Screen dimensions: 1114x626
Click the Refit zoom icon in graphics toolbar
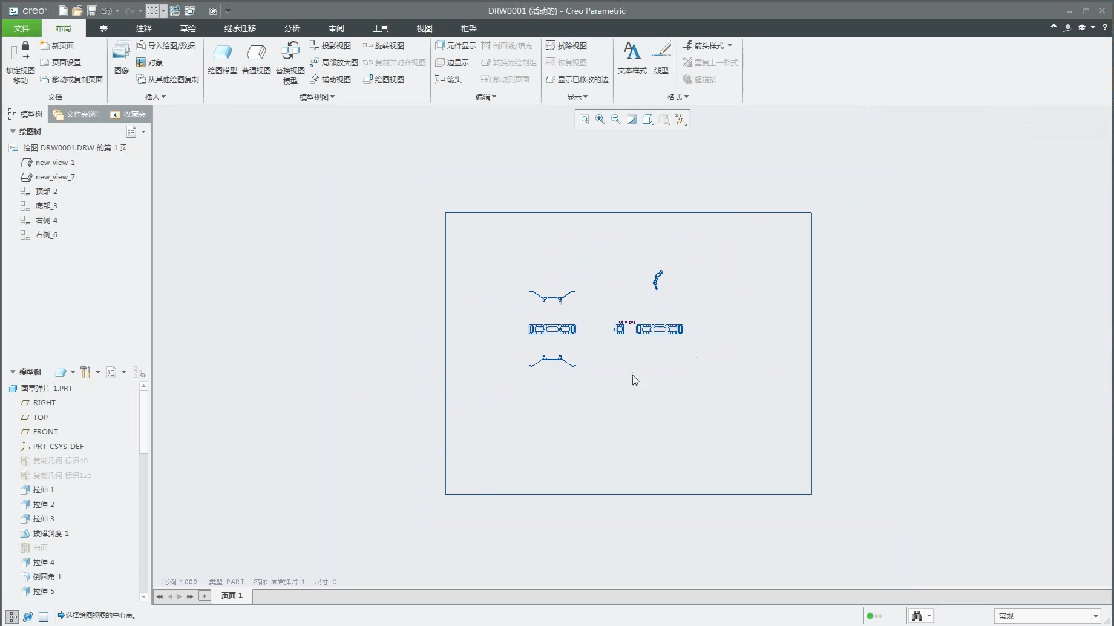point(584,120)
